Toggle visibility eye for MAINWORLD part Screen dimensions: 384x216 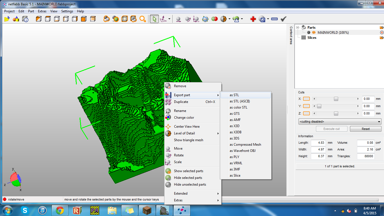pyautogui.click(x=314, y=33)
